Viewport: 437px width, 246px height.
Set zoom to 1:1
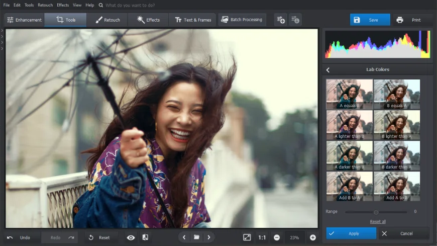point(262,237)
